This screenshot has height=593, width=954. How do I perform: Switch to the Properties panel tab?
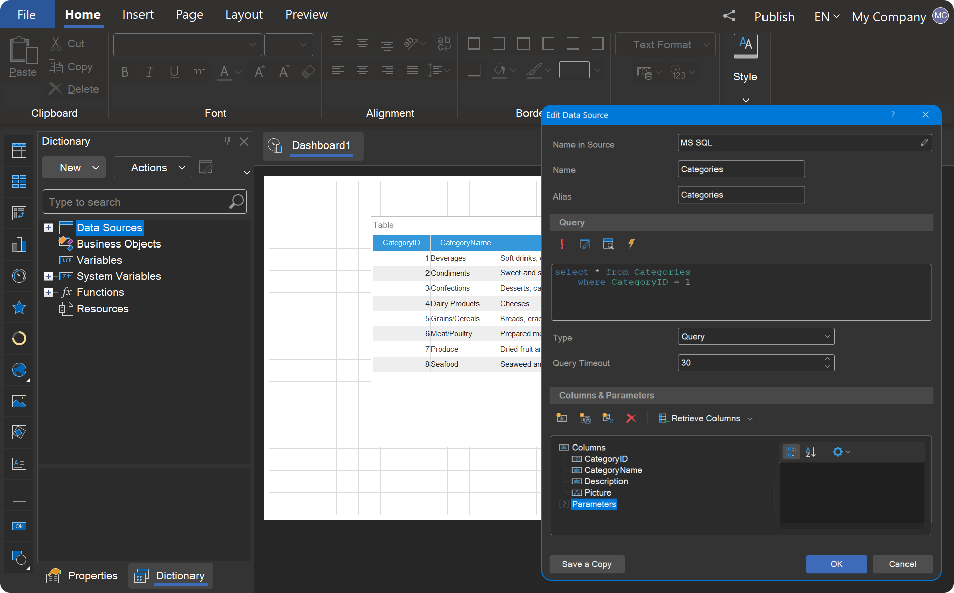coord(83,576)
